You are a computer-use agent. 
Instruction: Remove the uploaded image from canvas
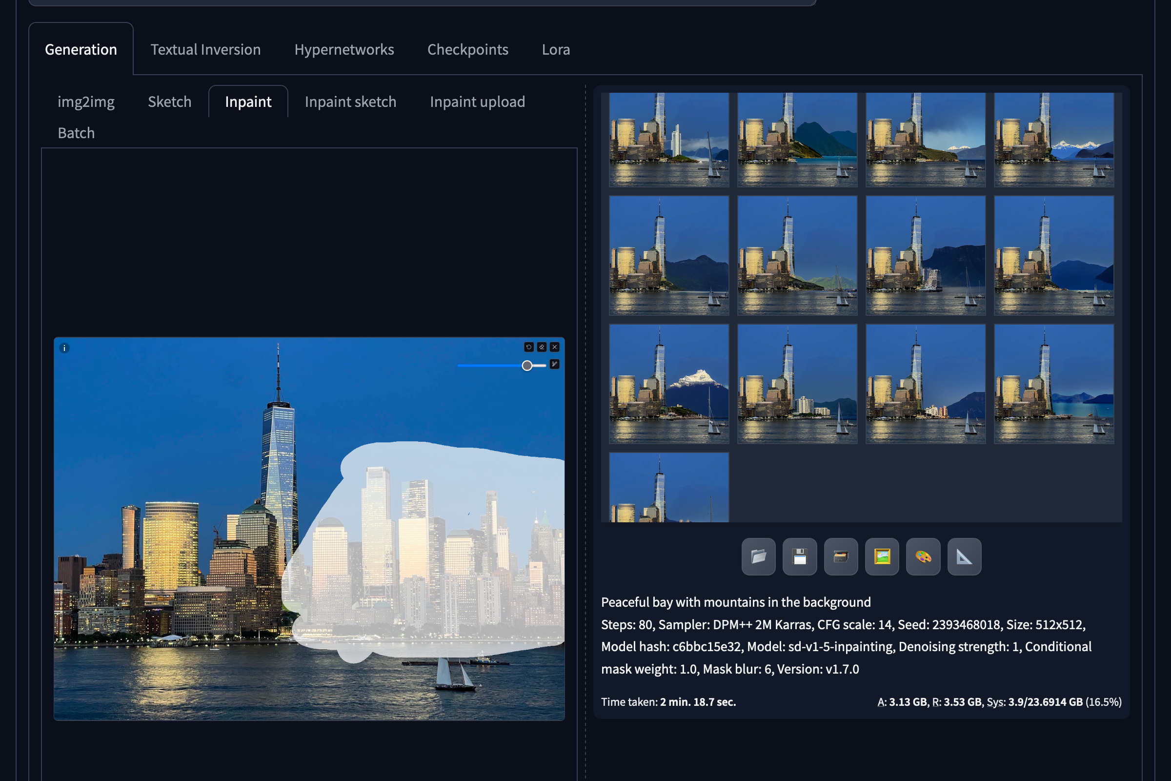pyautogui.click(x=555, y=347)
